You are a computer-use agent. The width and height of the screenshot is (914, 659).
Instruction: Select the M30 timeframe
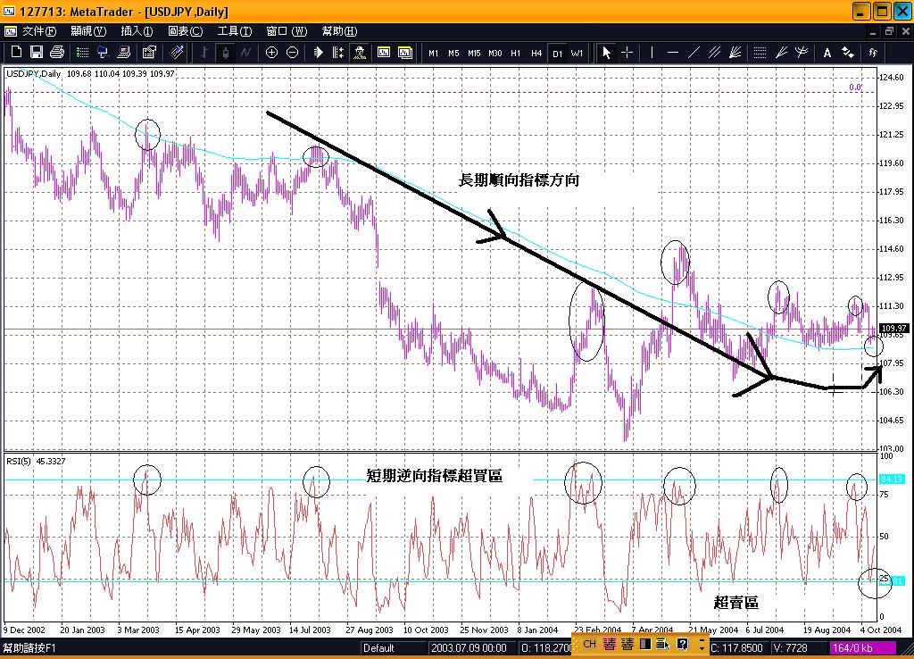494,53
